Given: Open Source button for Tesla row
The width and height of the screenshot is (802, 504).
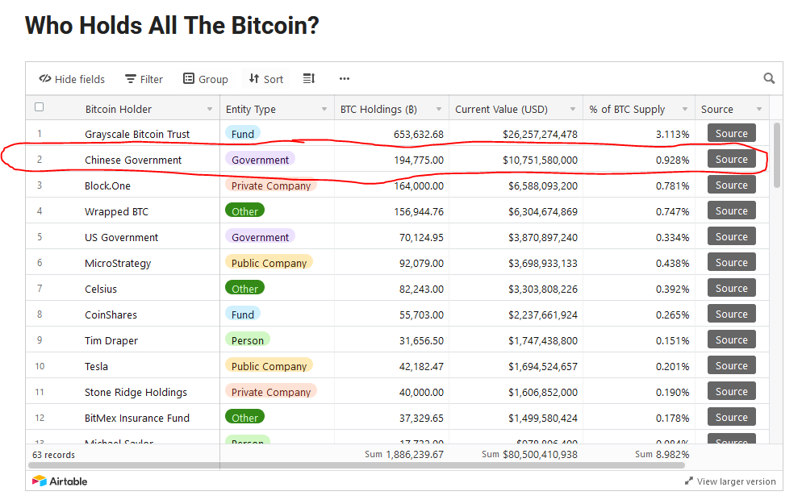Looking at the screenshot, I should 732,365.
